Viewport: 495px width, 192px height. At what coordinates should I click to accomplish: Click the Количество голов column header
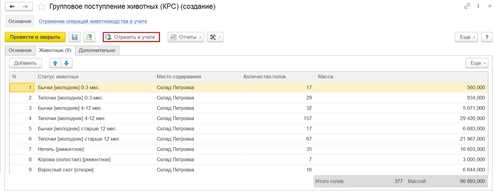[x=277, y=77]
